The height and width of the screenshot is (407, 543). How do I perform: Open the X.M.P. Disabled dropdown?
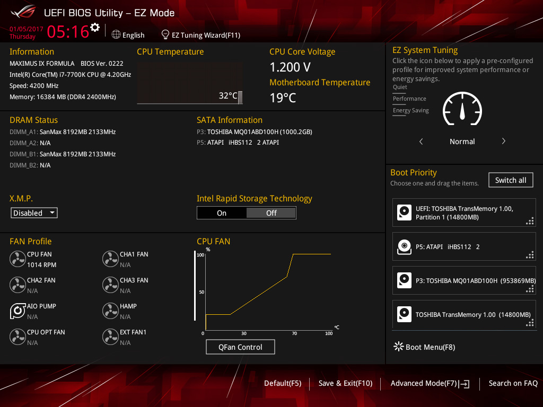pos(34,213)
